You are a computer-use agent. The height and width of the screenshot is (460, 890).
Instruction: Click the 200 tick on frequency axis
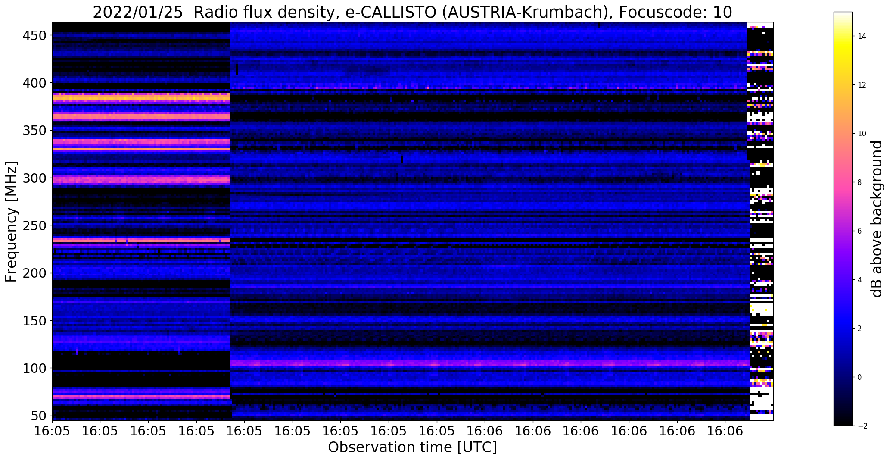click(34, 273)
